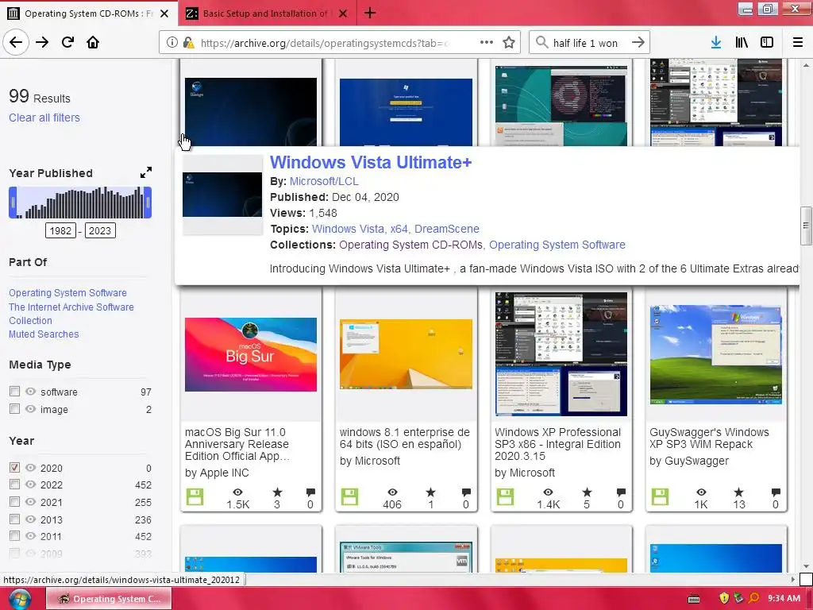Open the browser home page
Viewport: 813px width, 610px height.
click(93, 43)
